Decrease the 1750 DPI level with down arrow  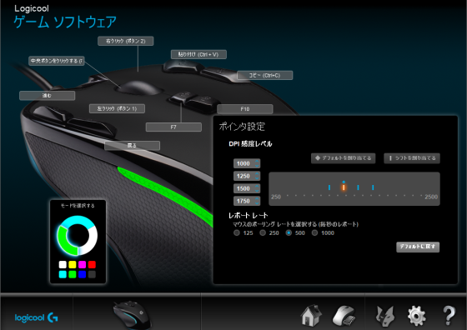click(x=257, y=203)
